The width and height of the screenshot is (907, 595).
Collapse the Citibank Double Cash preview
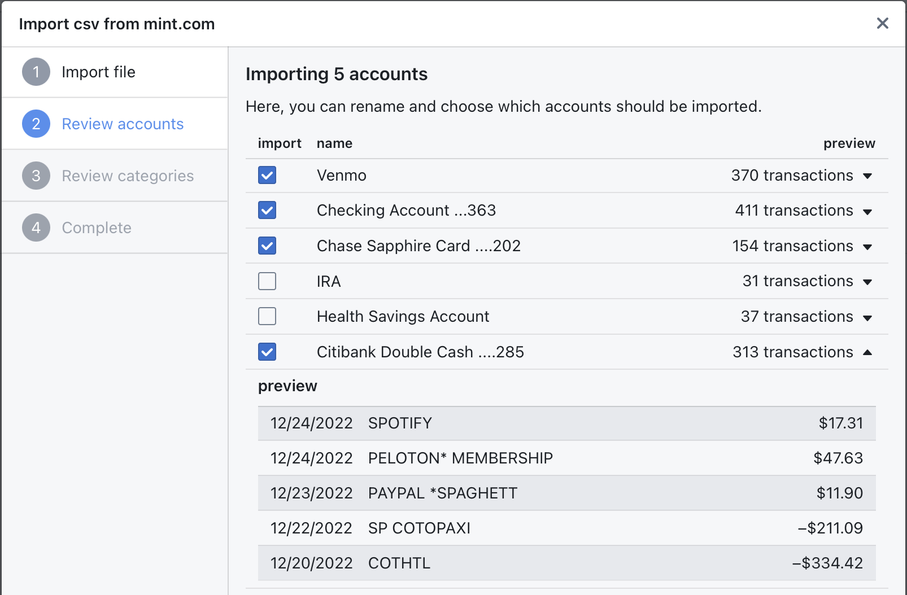pyautogui.click(x=867, y=352)
